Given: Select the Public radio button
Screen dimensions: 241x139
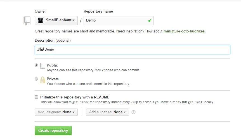Looking at the screenshot, I should point(36,65).
